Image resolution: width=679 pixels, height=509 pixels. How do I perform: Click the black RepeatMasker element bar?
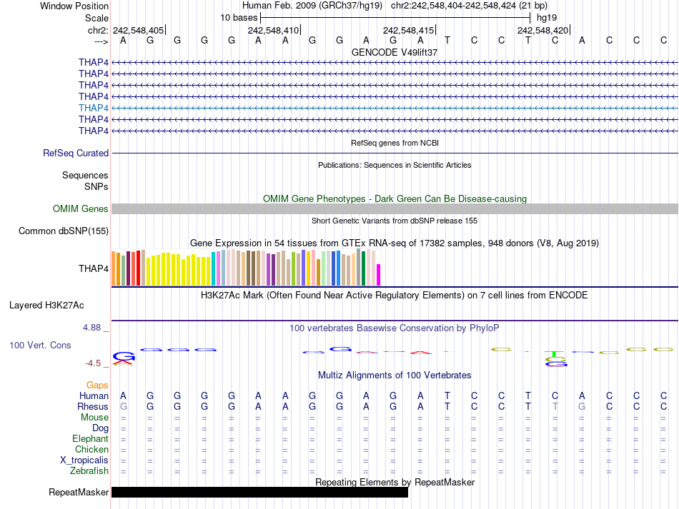[259, 493]
